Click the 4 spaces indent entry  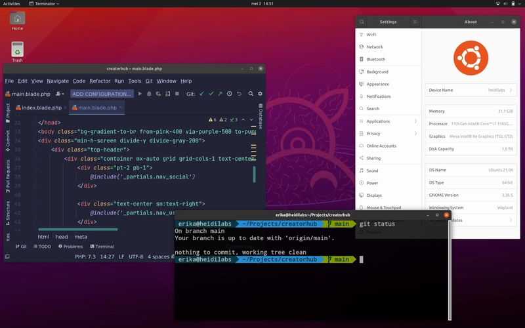coord(158,256)
